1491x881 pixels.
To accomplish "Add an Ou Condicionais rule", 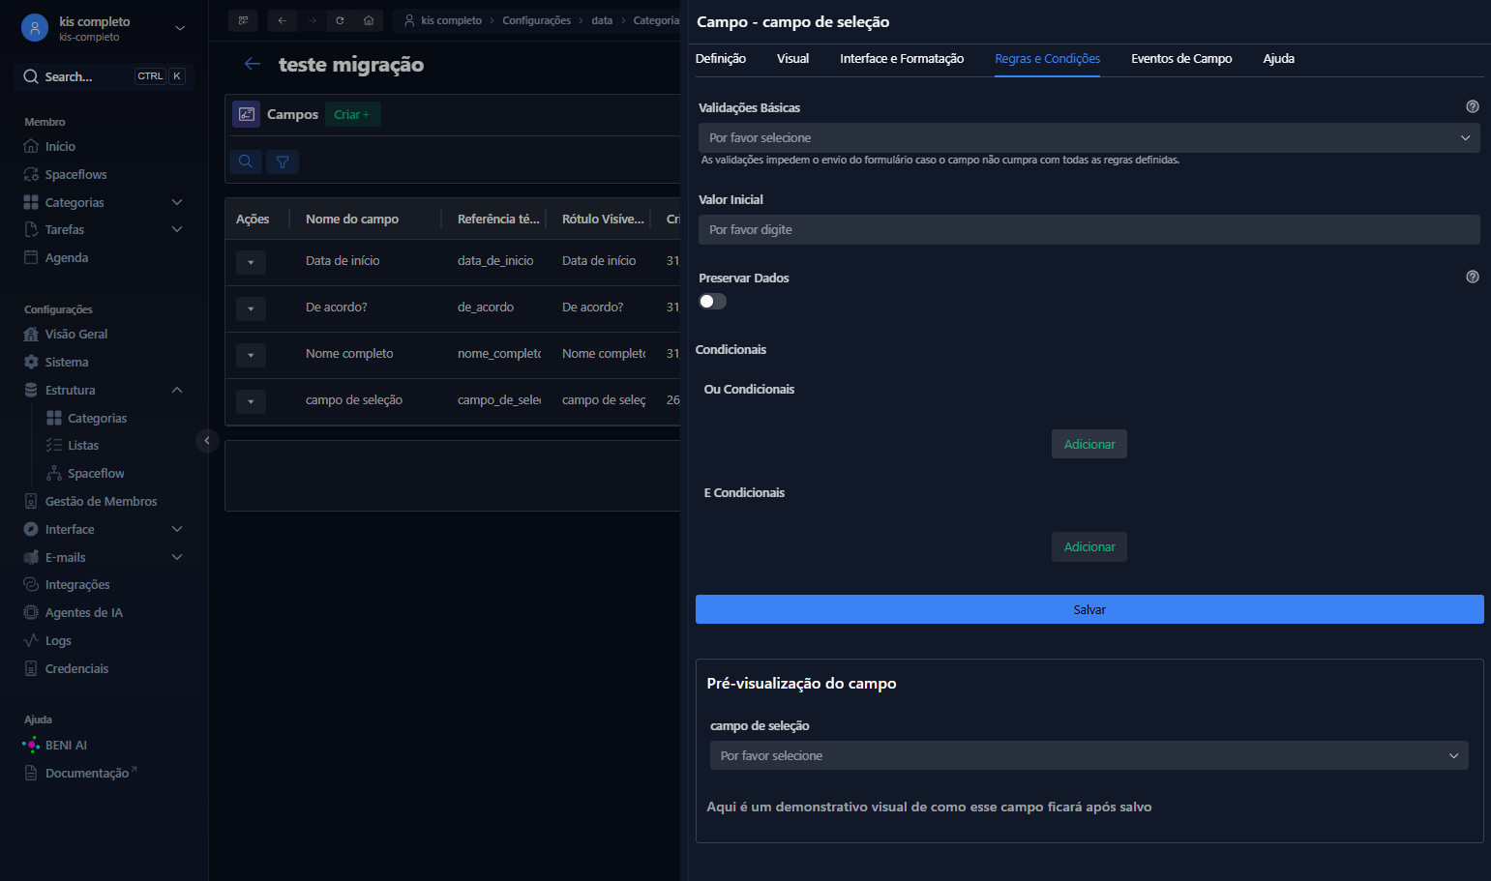I will 1089,444.
